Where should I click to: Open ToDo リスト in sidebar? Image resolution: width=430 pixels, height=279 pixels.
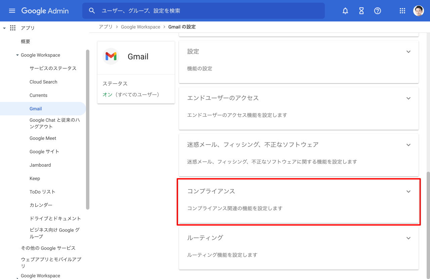42,192
